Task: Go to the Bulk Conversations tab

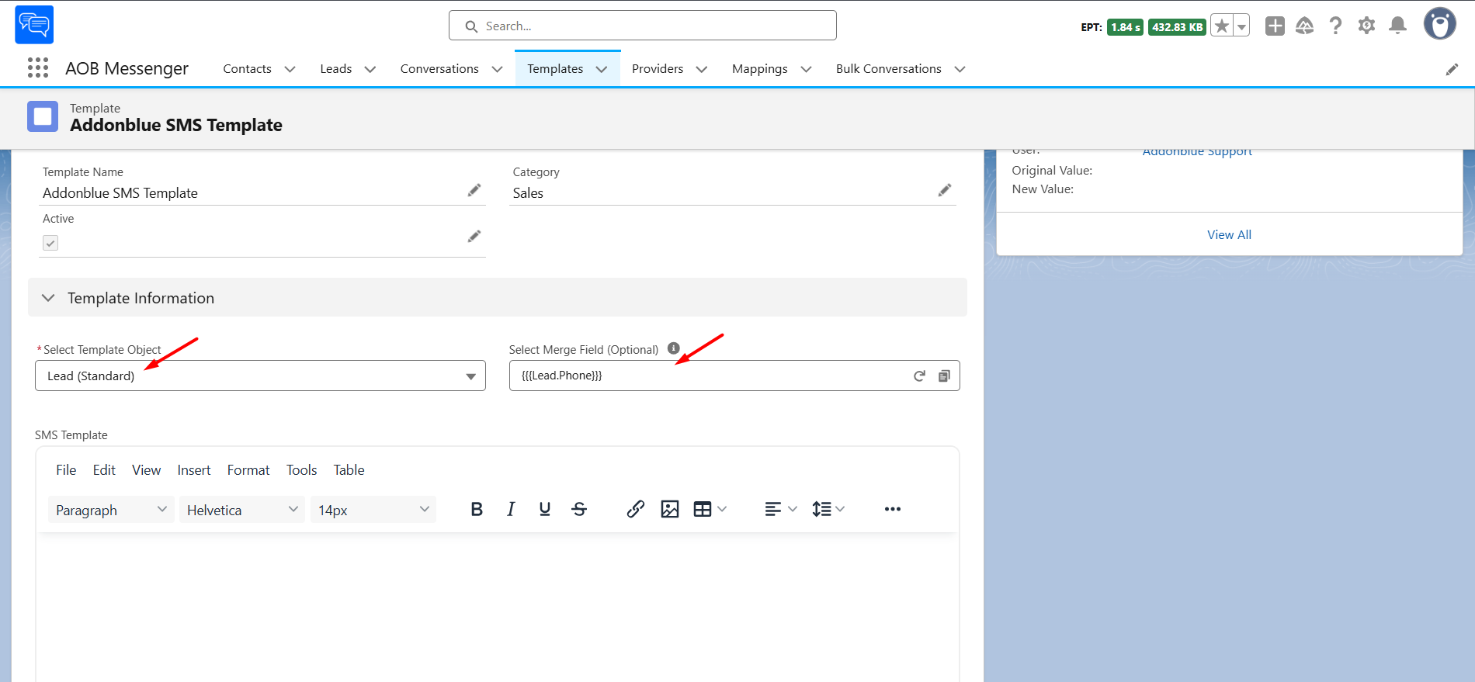Action: (x=888, y=69)
